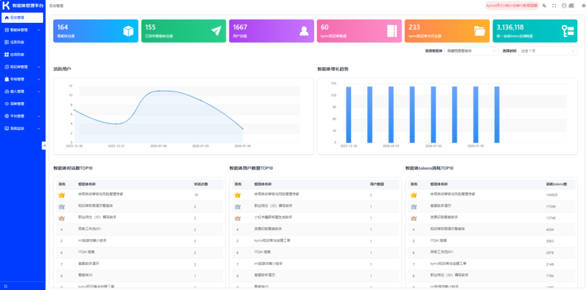Expand the 智能体管理 sidebar menu
587x290 pixels.
(x=22, y=30)
